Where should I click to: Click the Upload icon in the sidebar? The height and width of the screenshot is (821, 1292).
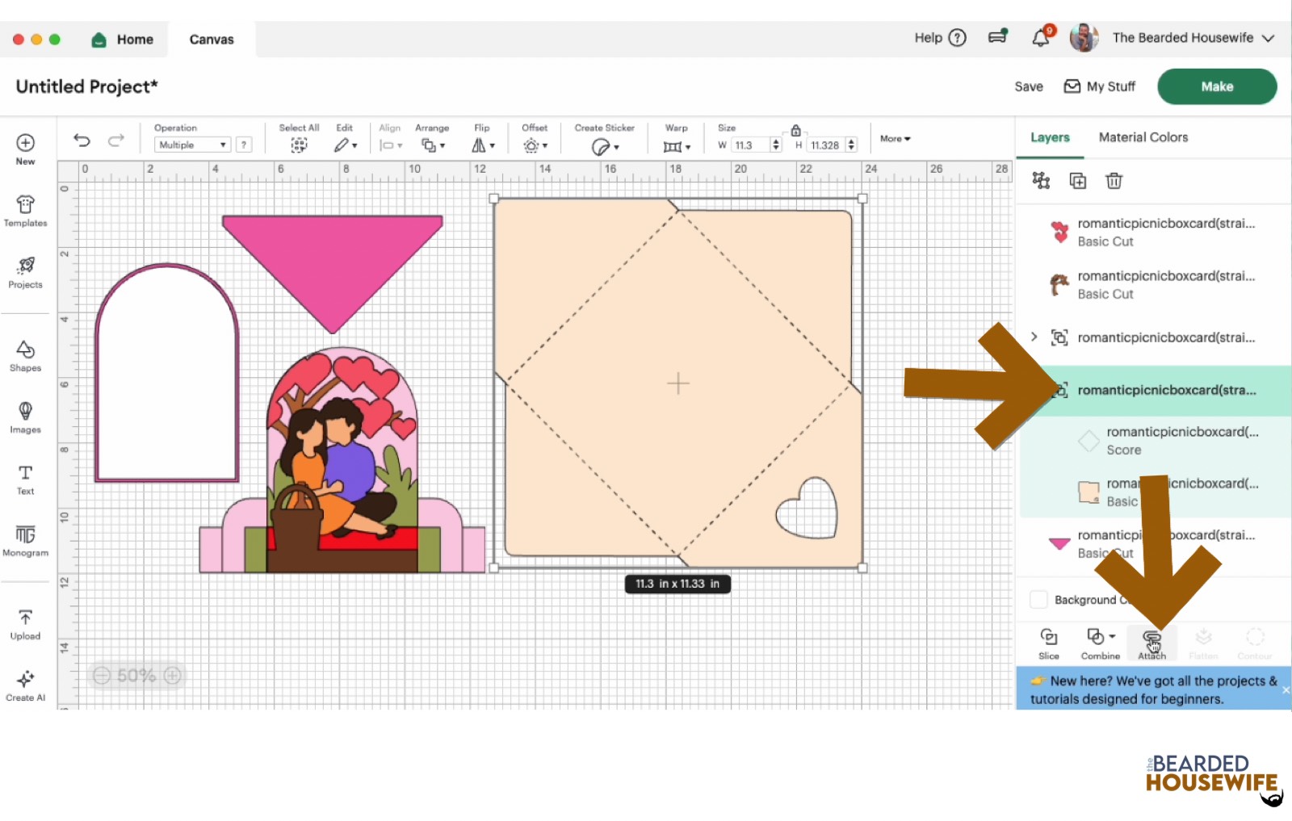point(25,618)
